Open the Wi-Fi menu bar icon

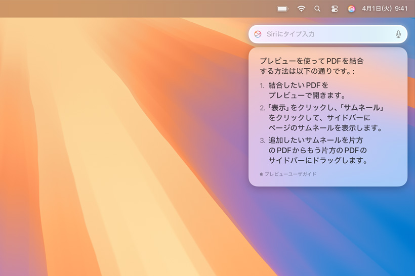coord(301,9)
